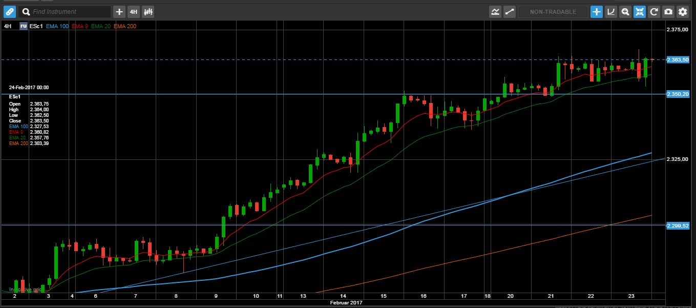The image size is (696, 308).
Task: Click the EMA 200 indicator label
Action: (125, 26)
